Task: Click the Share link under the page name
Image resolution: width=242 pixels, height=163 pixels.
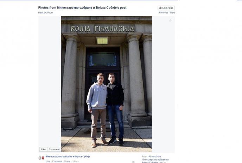Action: [x=67, y=162]
